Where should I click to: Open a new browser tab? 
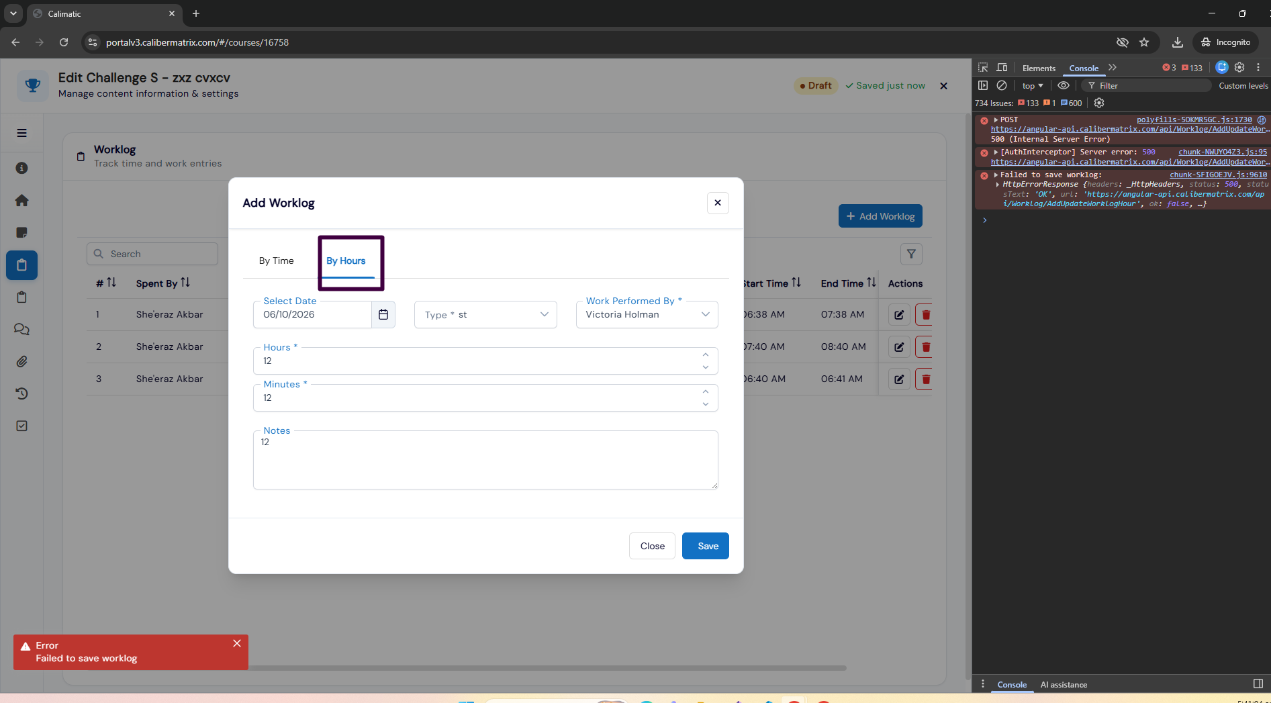point(196,13)
